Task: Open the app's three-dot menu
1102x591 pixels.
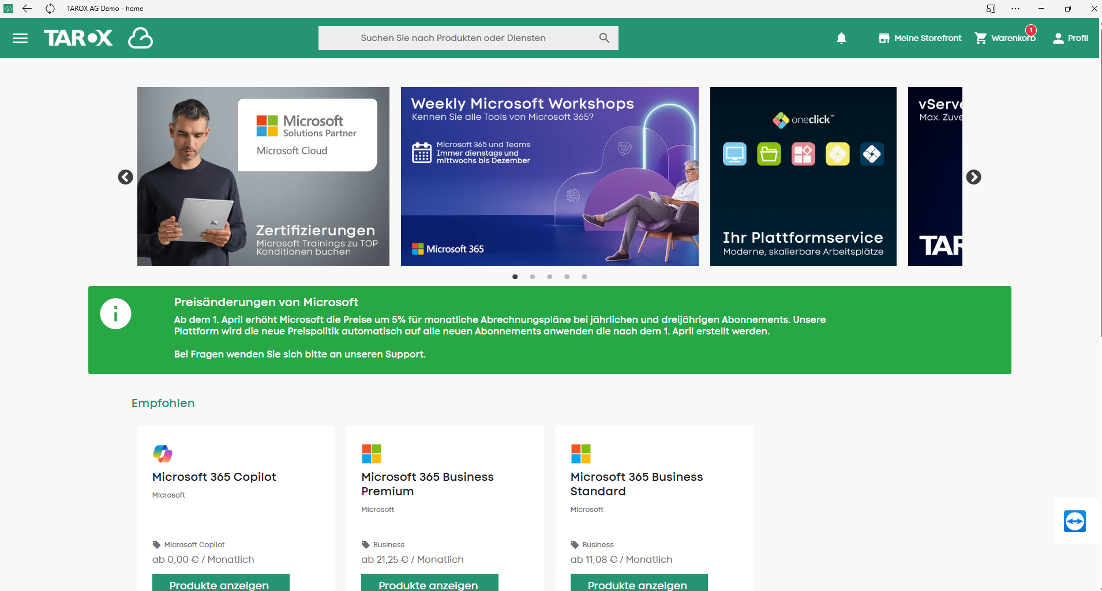Action: [x=1015, y=9]
